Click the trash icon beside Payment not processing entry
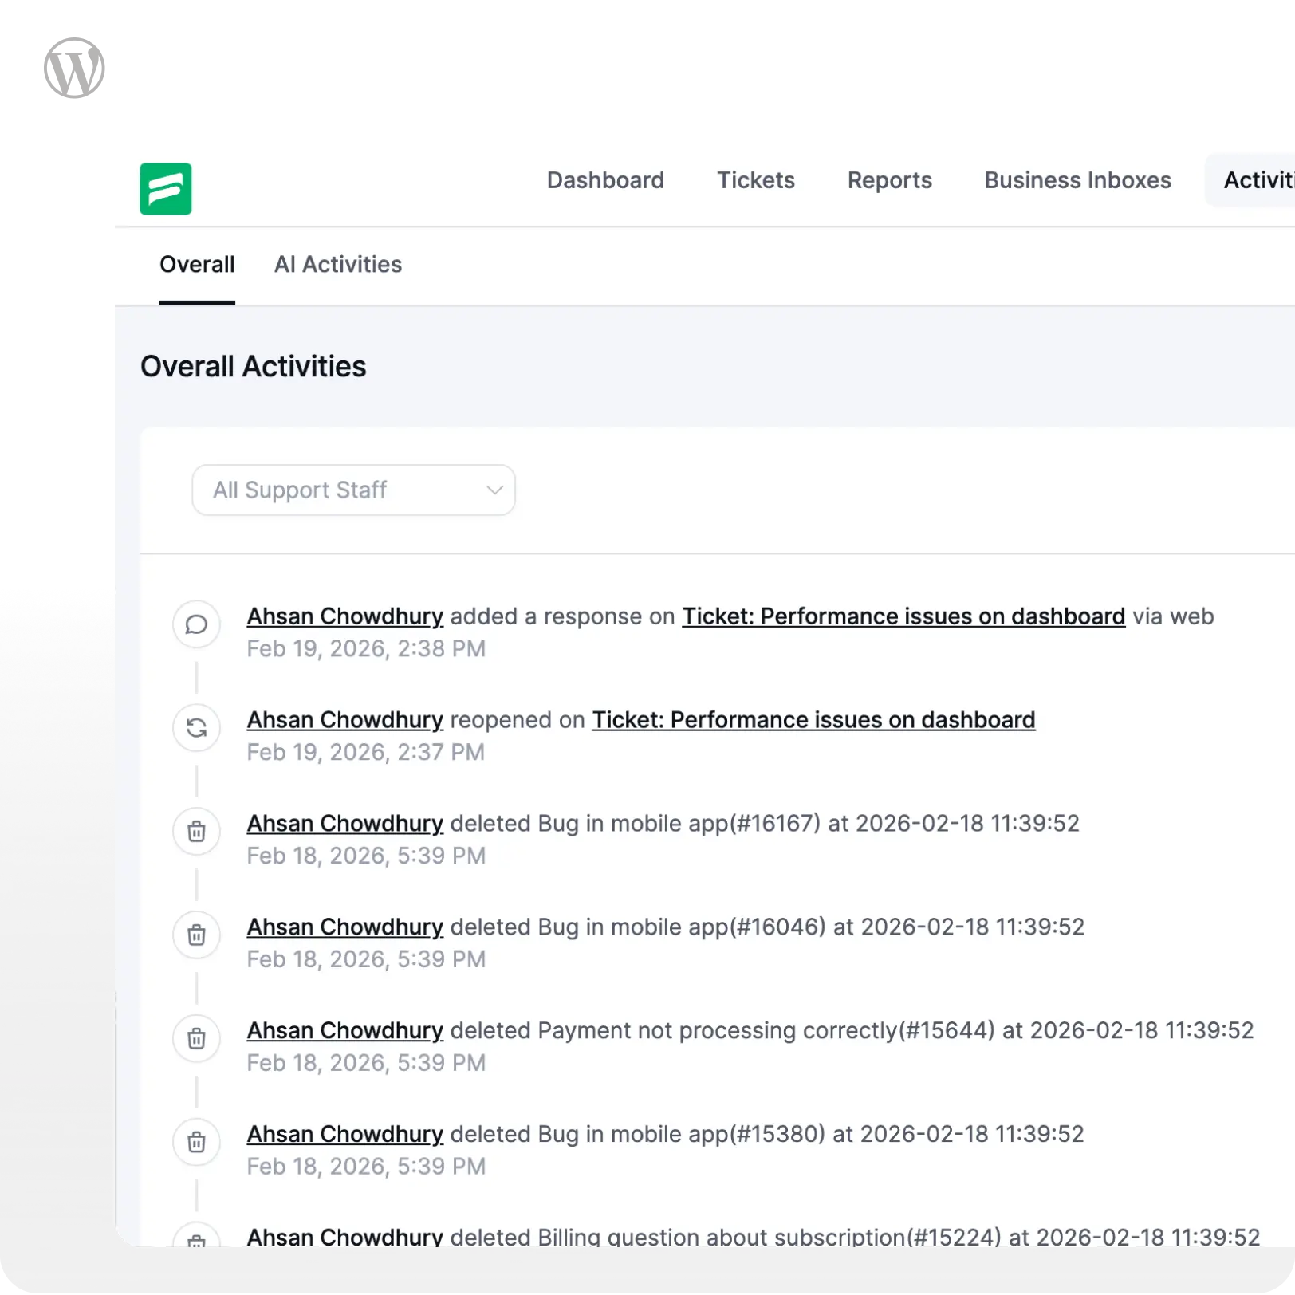Screen dimensions: 1295x1295 (x=196, y=1039)
